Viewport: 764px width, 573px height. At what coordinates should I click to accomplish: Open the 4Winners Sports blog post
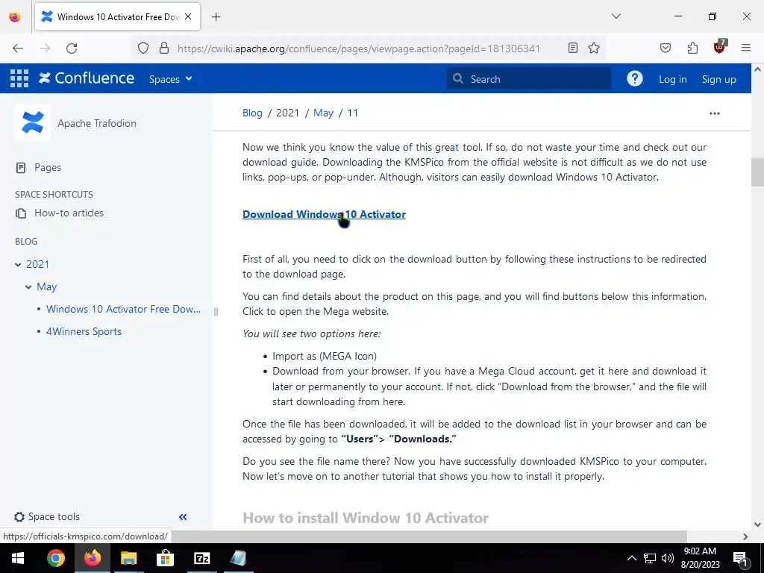[84, 331]
